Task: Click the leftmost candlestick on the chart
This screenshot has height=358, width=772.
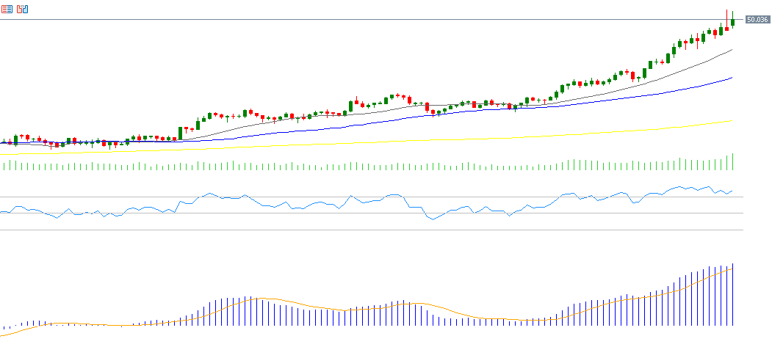Action: tap(4, 142)
